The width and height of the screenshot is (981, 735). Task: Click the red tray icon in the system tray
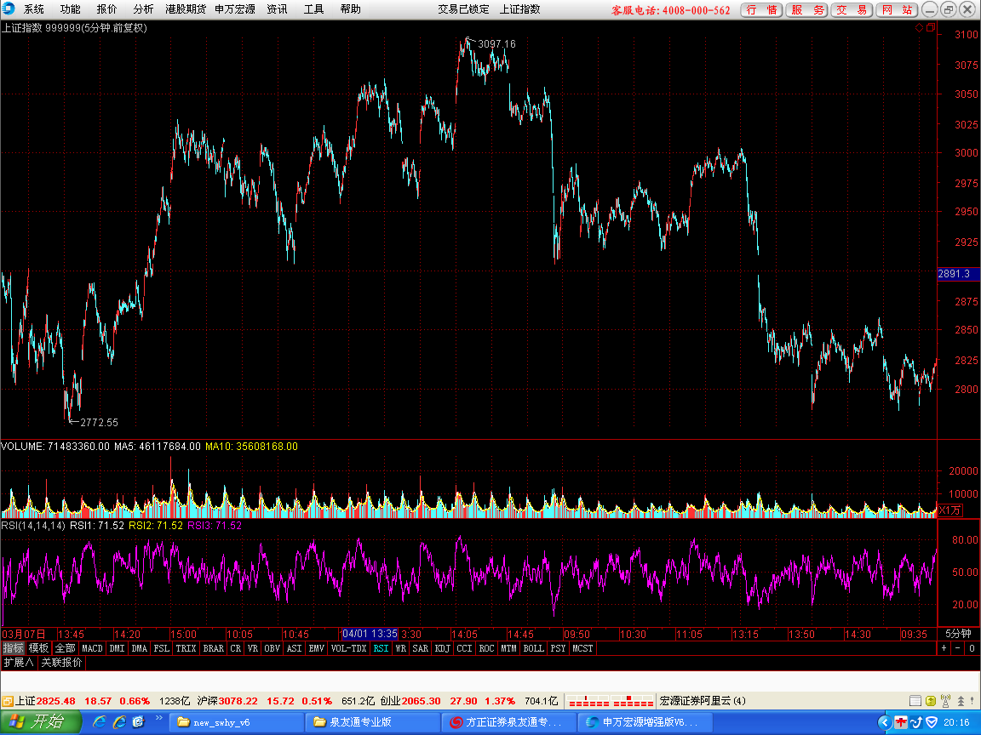pyautogui.click(x=901, y=722)
